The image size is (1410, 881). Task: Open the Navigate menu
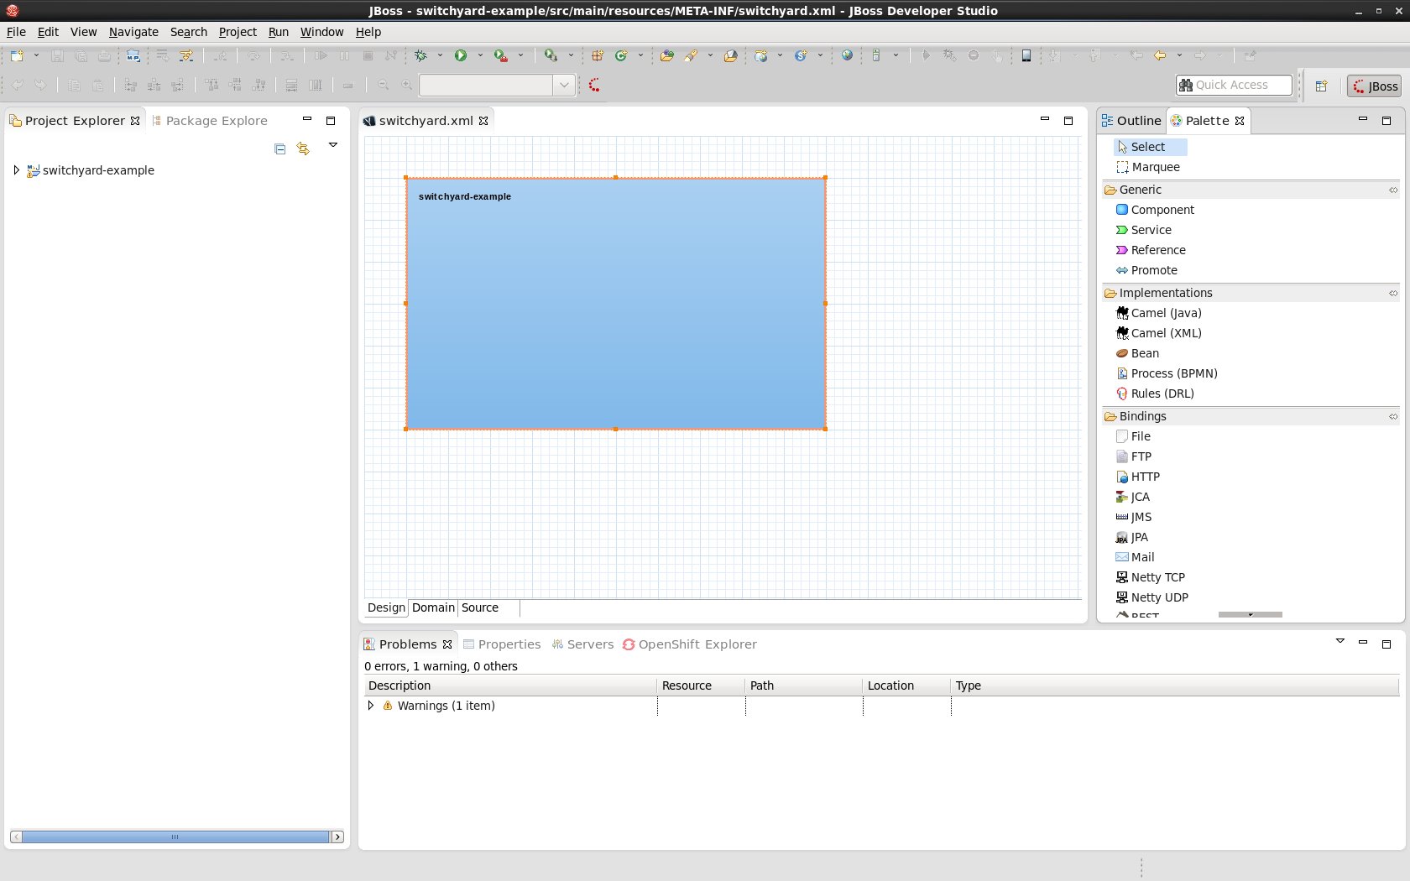click(133, 32)
